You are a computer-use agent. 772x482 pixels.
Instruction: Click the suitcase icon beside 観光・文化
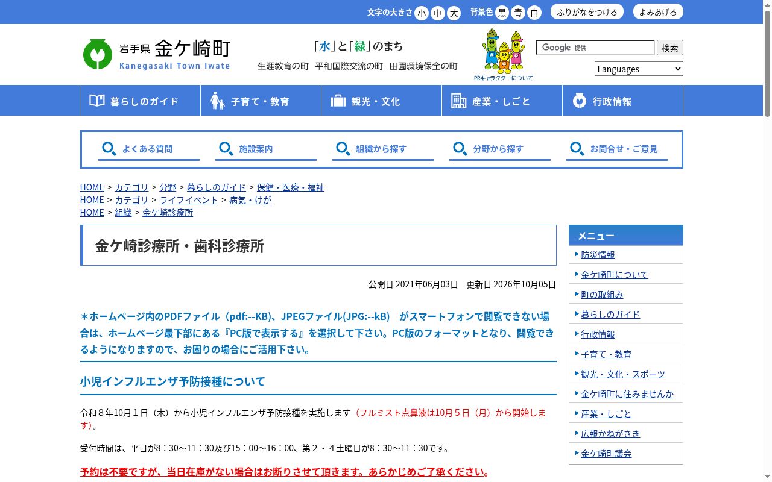[x=338, y=101]
